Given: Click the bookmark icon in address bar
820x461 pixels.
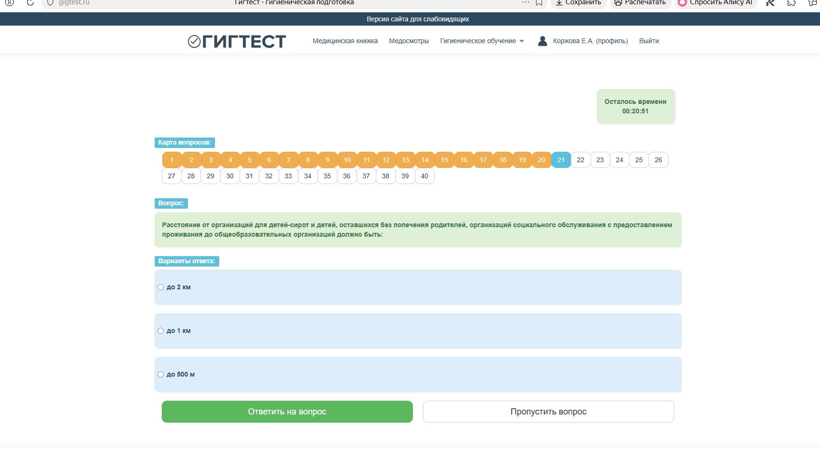Looking at the screenshot, I should [x=539, y=2].
